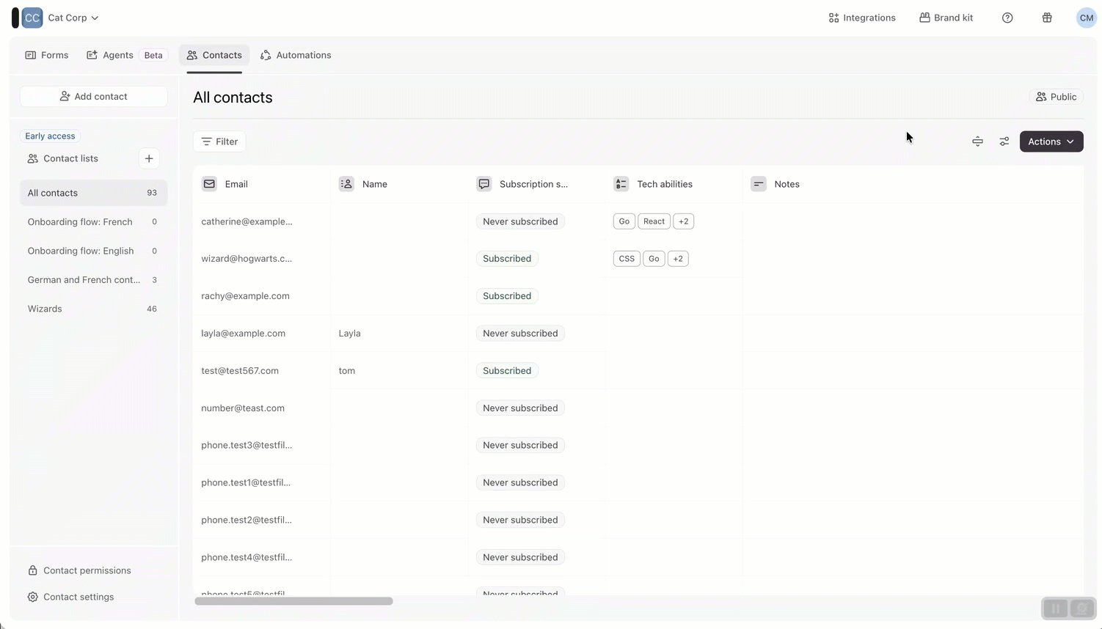Click the Email column header icon
The height and width of the screenshot is (629, 1102).
(x=209, y=184)
